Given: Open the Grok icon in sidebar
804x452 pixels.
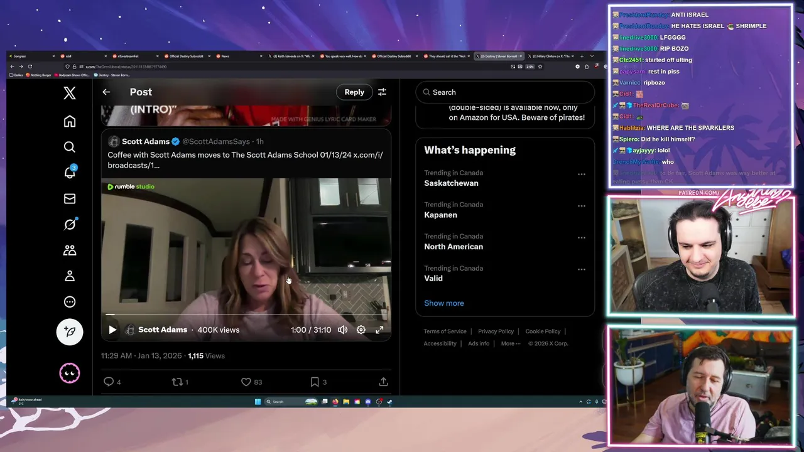Looking at the screenshot, I should pos(70,224).
